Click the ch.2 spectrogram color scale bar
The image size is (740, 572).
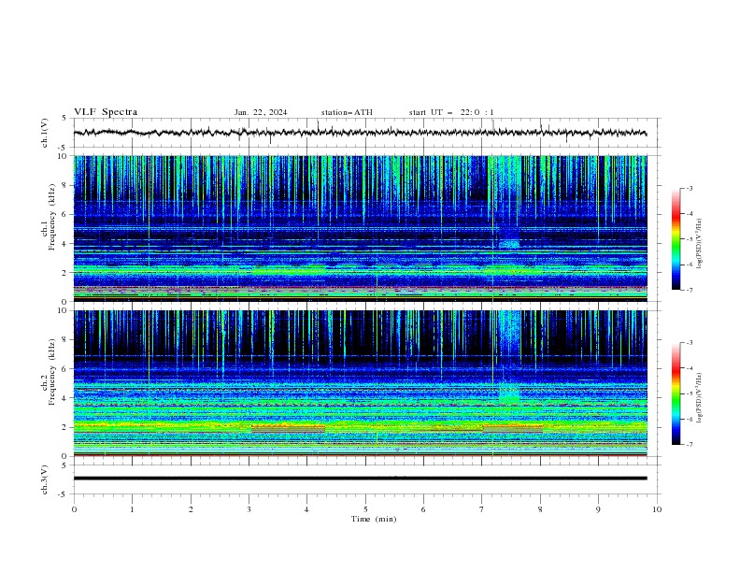coord(676,393)
